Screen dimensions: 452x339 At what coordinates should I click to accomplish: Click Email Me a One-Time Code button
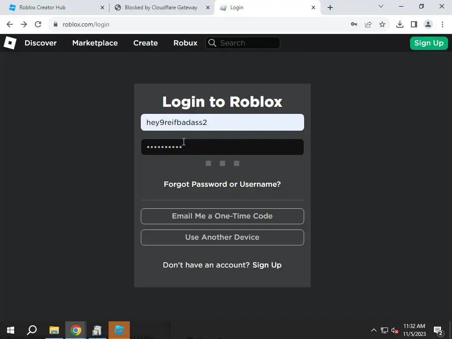coord(222,216)
